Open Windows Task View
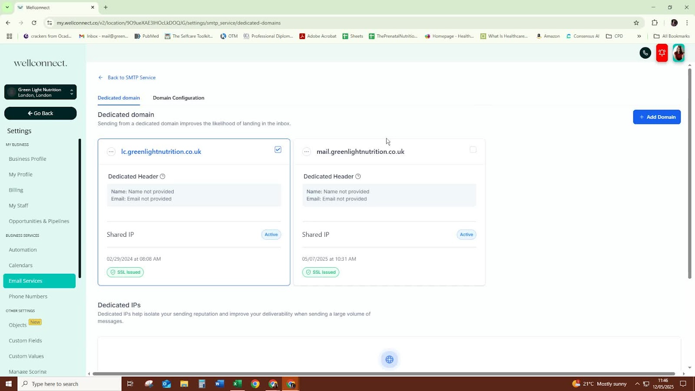The image size is (695, 391). (130, 384)
